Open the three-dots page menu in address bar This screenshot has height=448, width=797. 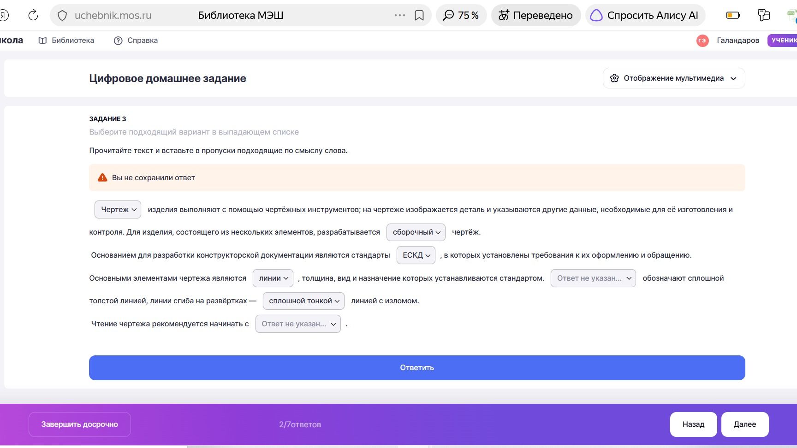[x=400, y=15]
